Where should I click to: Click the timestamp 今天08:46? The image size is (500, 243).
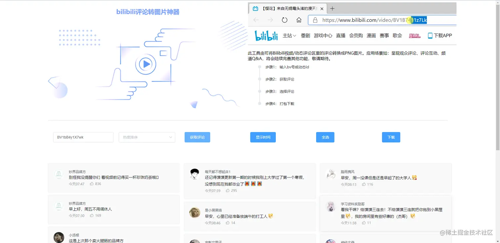point(213,223)
